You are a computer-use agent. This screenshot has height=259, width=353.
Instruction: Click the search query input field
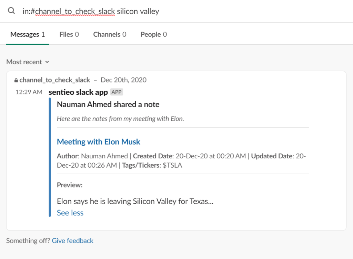tap(91, 11)
